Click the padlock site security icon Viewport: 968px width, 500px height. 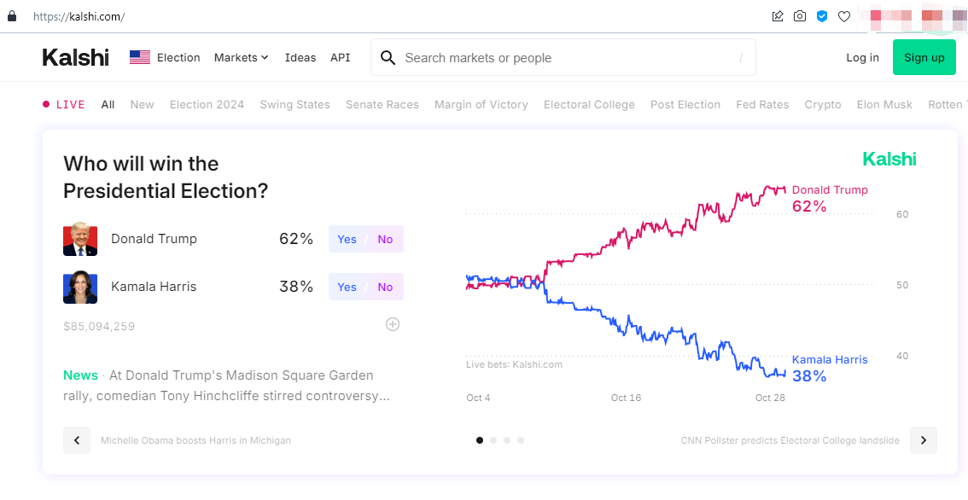point(12,16)
